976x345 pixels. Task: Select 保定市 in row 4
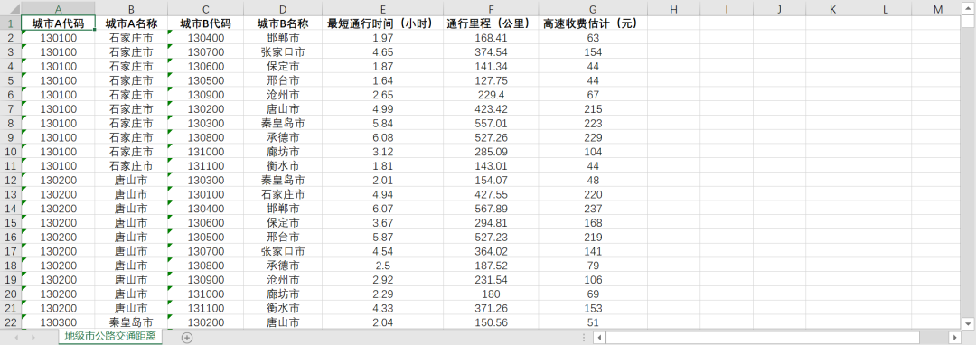click(283, 67)
